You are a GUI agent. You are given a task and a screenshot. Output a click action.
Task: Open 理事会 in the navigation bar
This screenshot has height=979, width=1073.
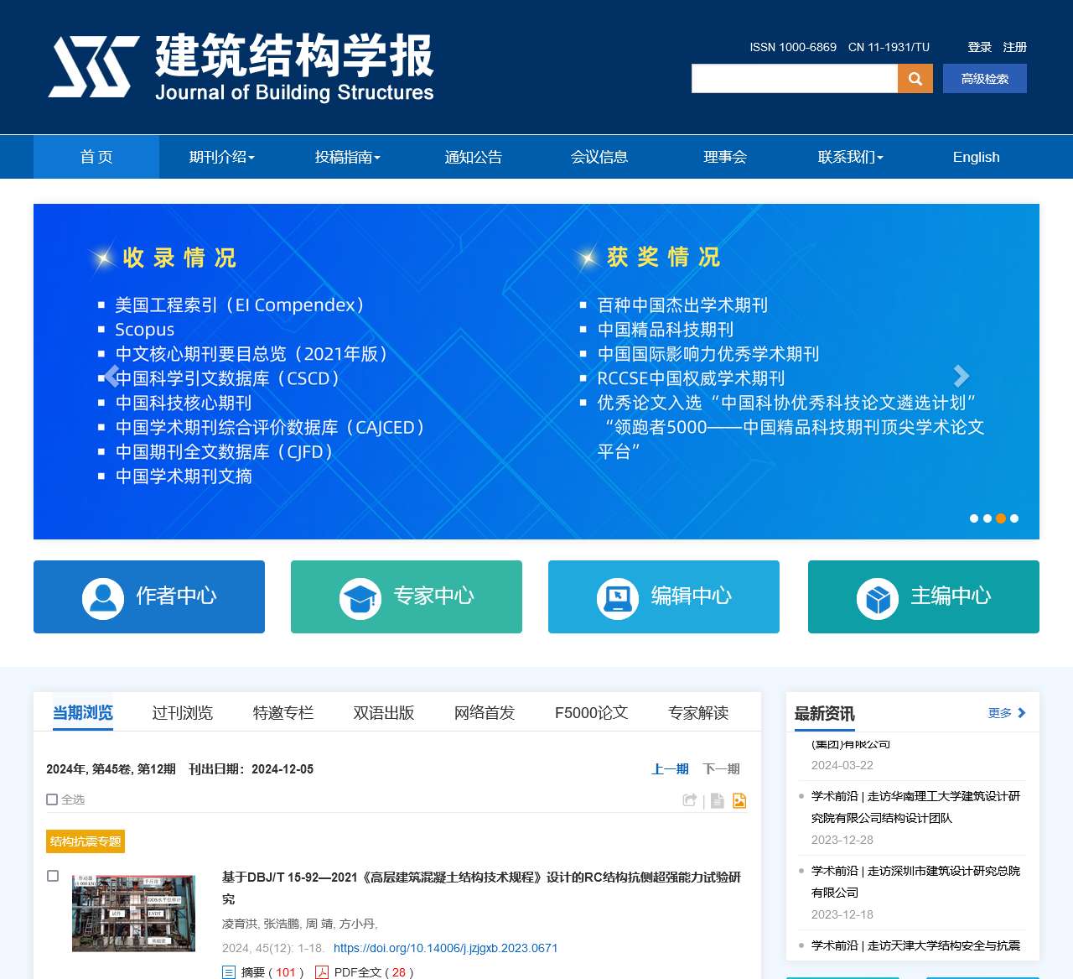725,157
